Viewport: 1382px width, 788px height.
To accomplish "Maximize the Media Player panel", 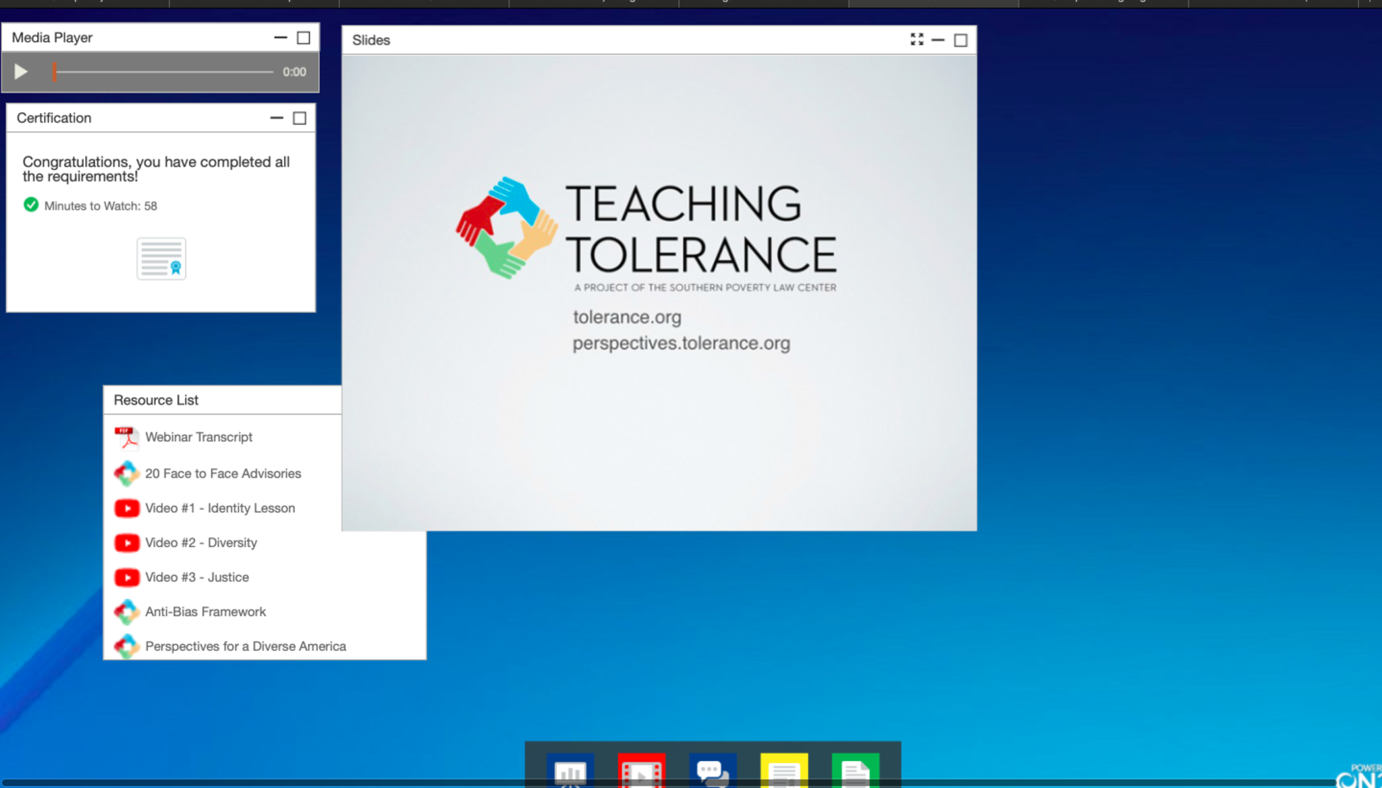I will click(x=304, y=38).
